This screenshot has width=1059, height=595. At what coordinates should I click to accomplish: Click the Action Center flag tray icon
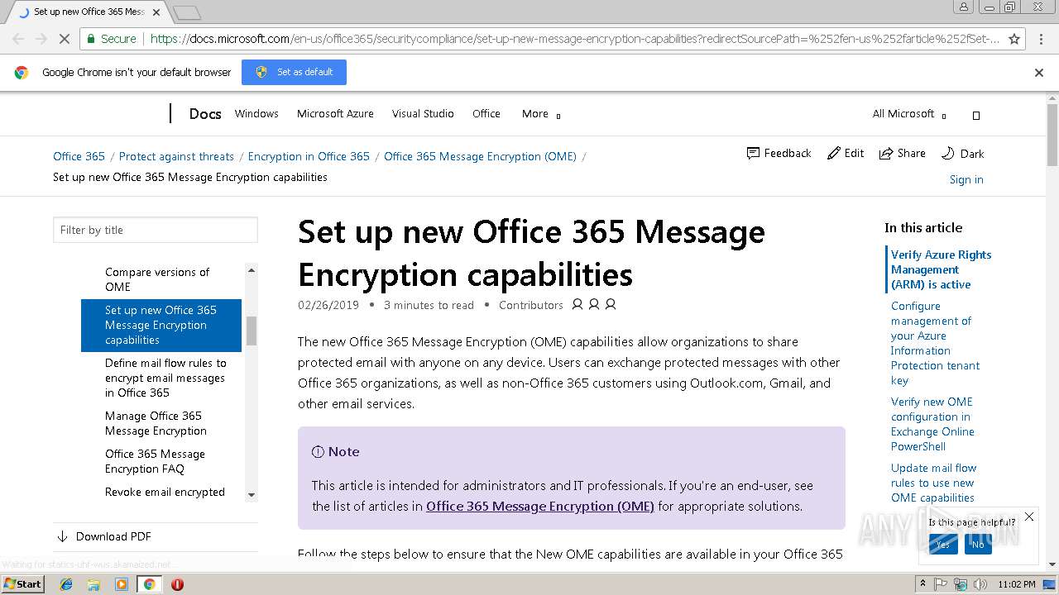(941, 584)
